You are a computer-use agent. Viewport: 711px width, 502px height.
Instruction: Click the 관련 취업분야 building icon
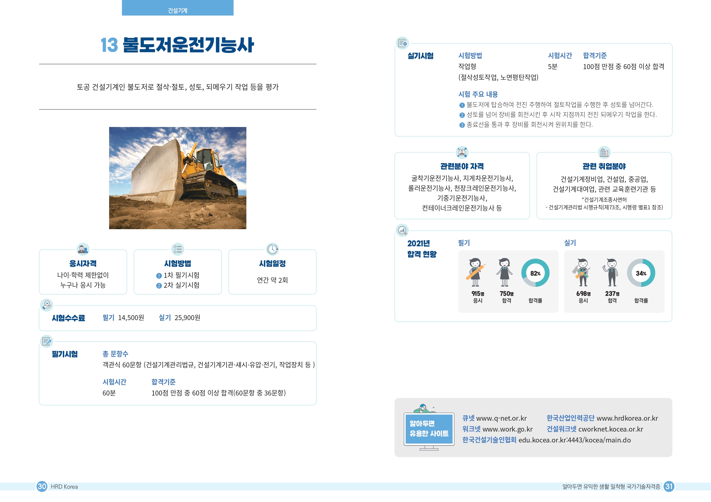[604, 152]
